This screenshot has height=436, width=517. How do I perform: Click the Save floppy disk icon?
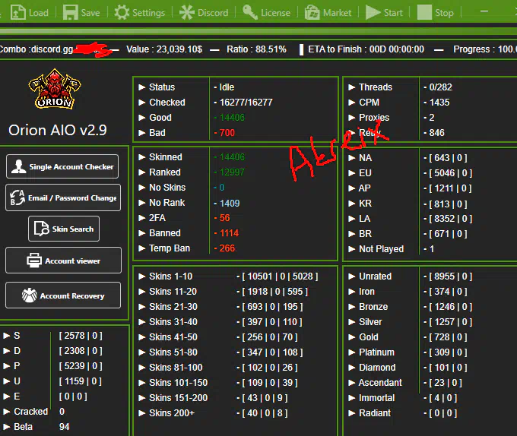pyautogui.click(x=70, y=12)
